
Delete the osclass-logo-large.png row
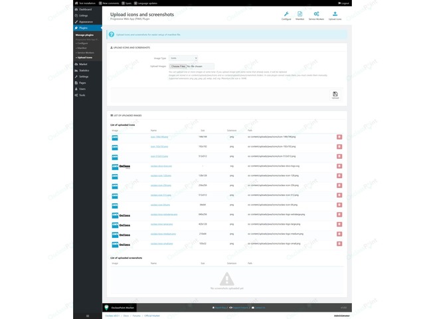pyautogui.click(x=339, y=225)
